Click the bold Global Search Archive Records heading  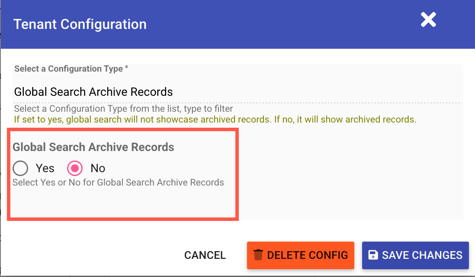click(93, 147)
